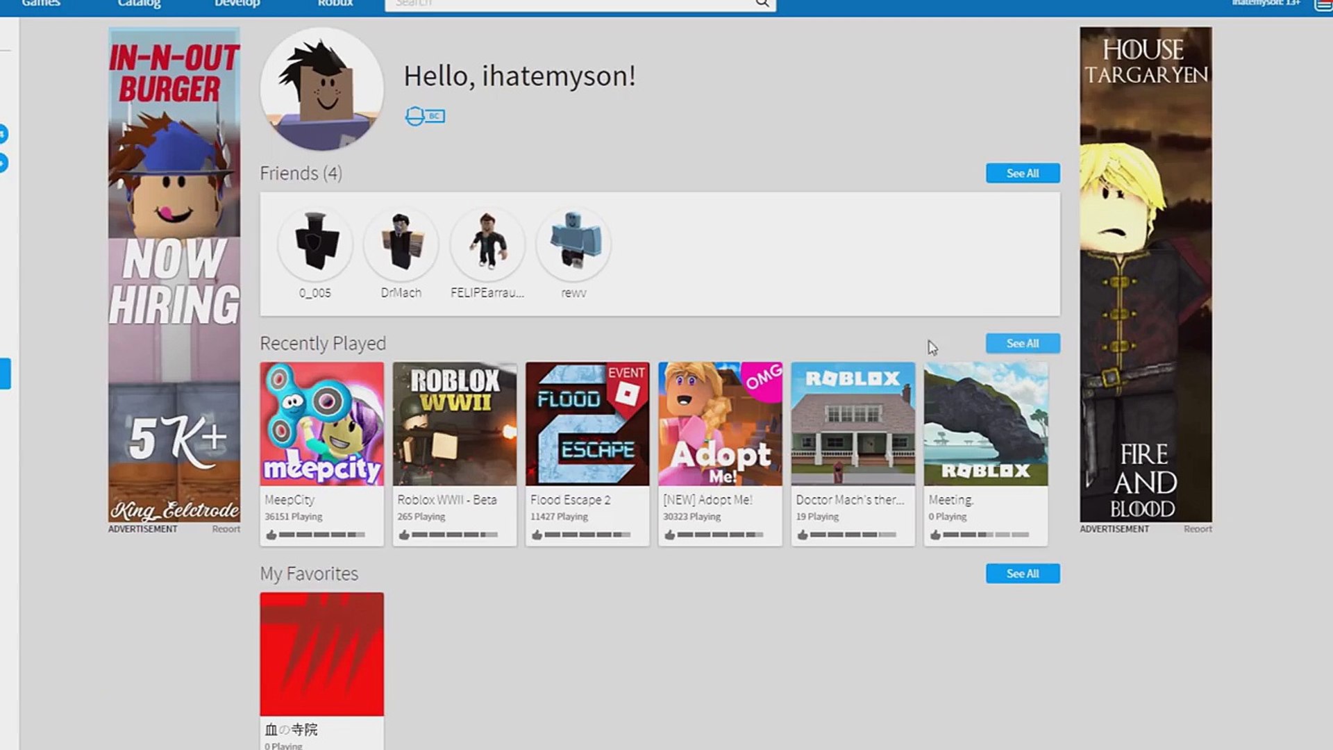Click the MeepCity thumbs-up rating icon

(x=271, y=535)
